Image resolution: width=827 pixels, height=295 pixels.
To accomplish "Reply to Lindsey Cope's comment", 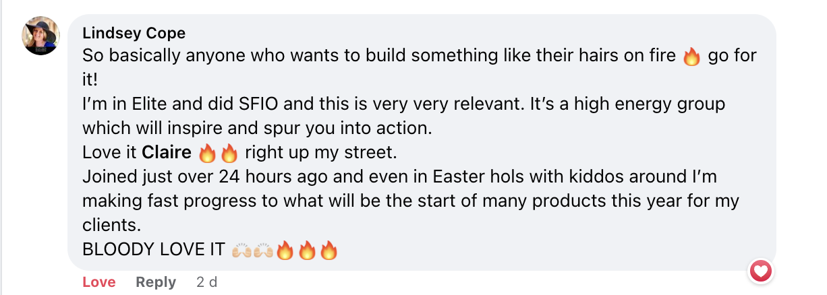I will (x=156, y=282).
